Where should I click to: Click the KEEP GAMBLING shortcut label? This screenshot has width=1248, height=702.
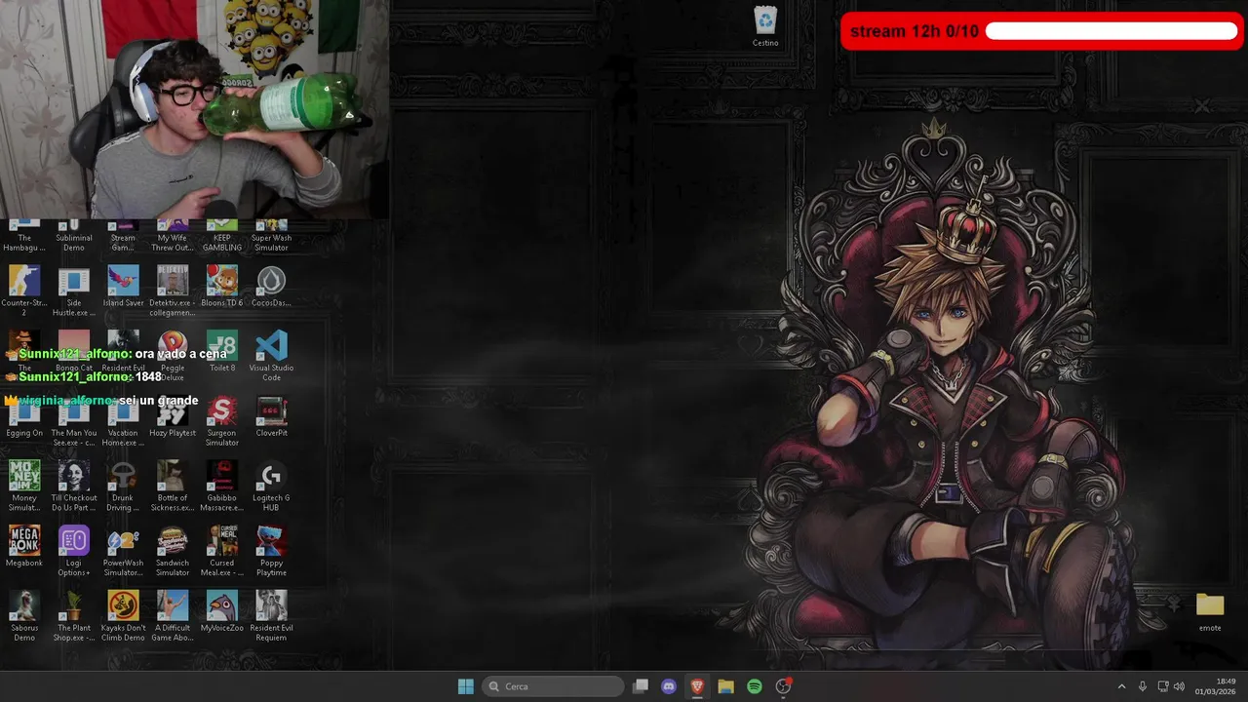pos(222,243)
